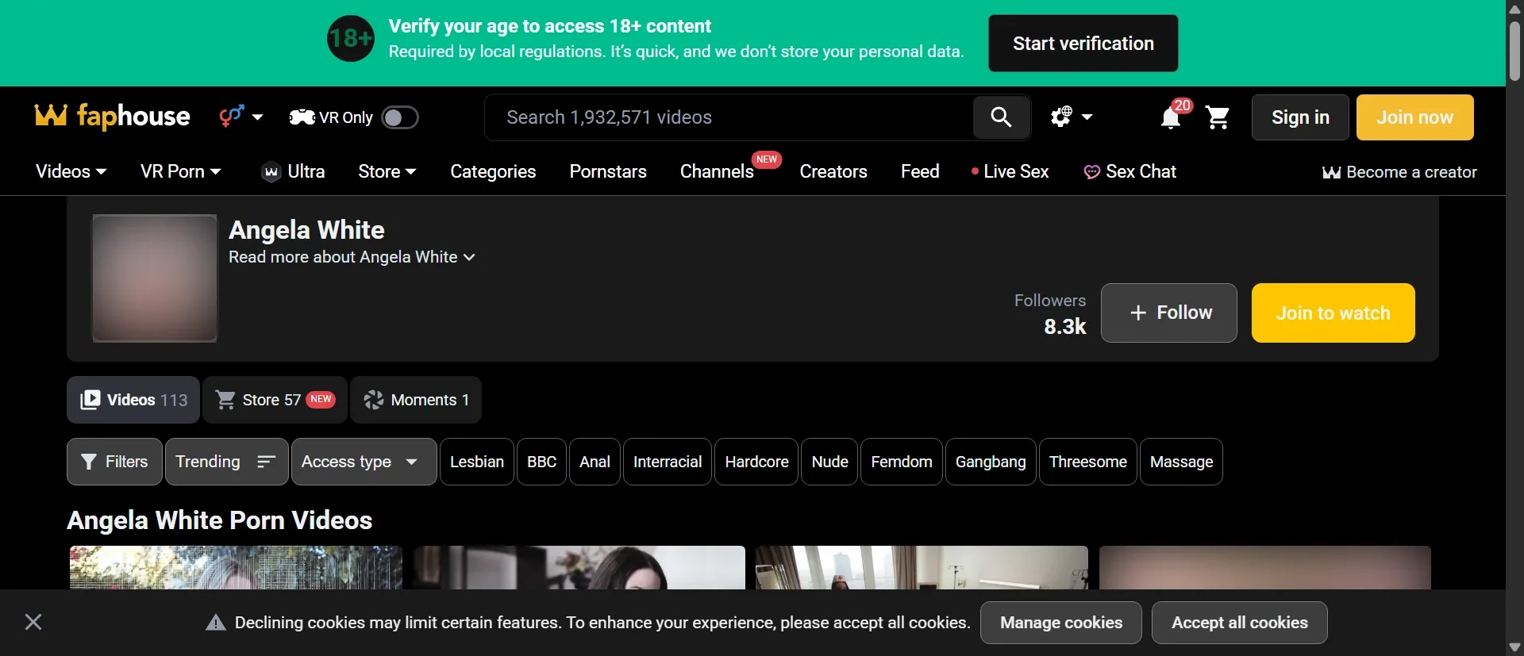Open the language settings gear dropdown
This screenshot has height=656, width=1524.
click(1072, 117)
